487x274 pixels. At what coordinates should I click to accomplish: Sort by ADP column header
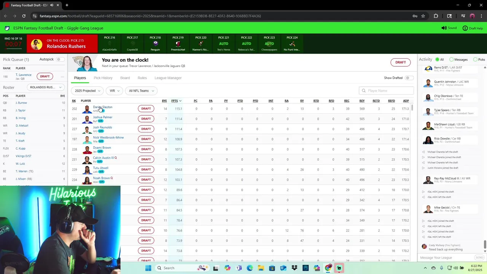point(406,101)
